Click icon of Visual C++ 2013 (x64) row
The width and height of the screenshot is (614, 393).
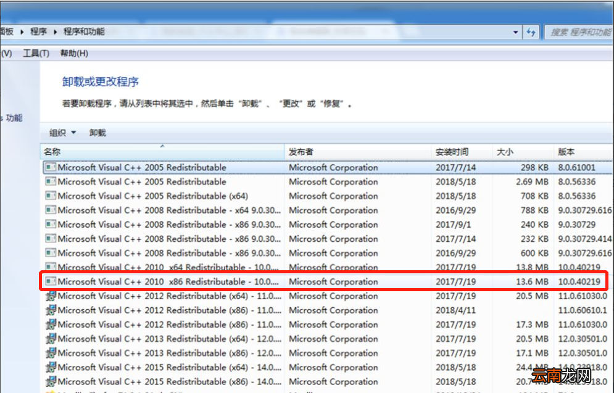[51, 339]
